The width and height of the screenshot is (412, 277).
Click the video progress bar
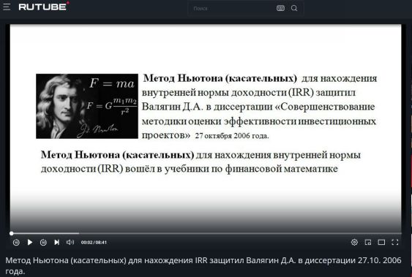206,233
